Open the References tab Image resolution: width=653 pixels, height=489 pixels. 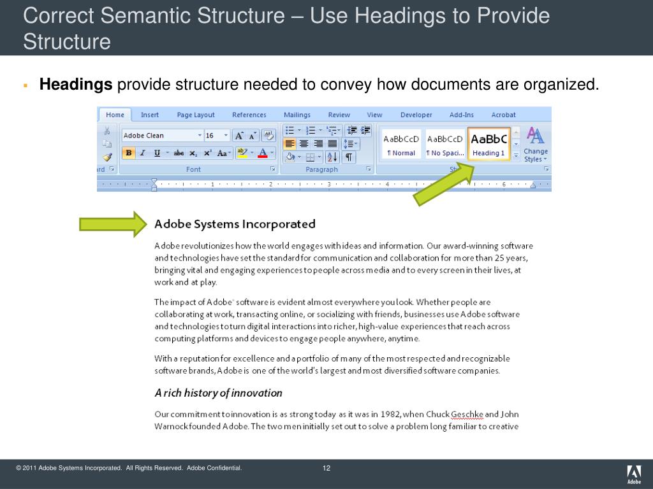[x=249, y=115]
